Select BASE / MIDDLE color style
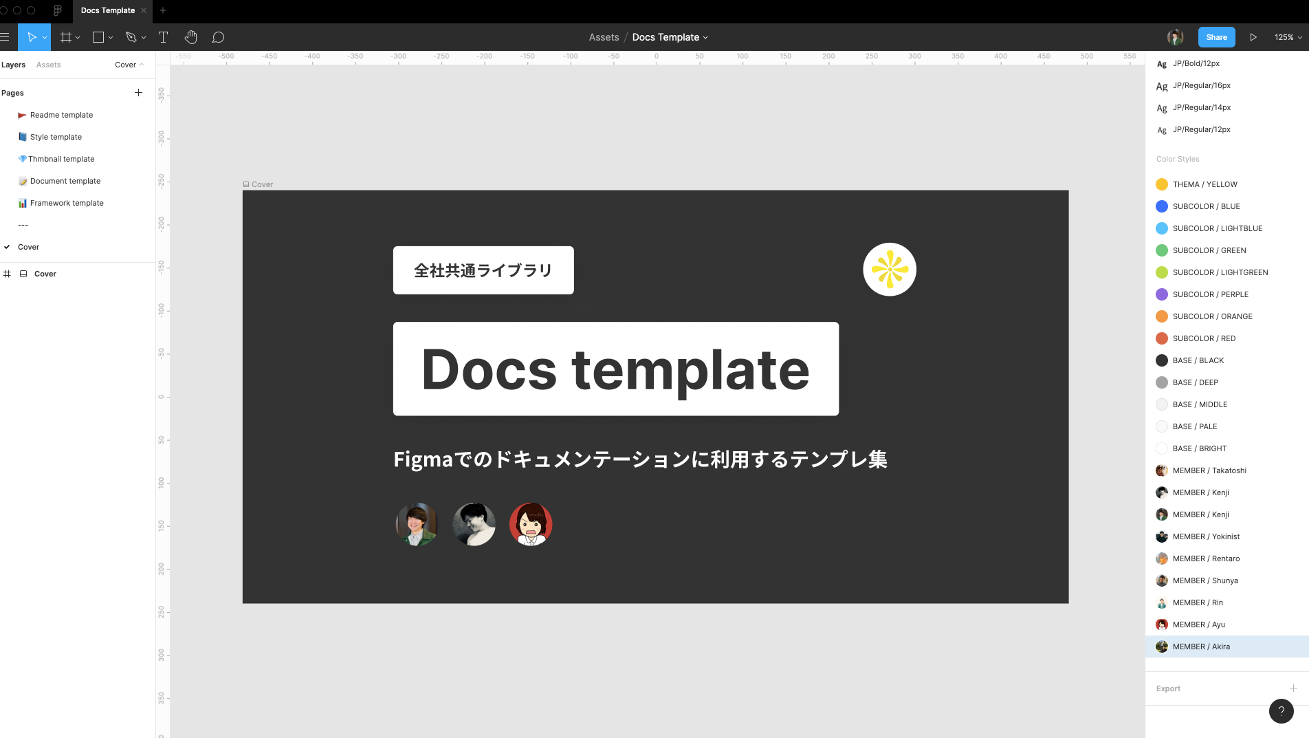1309x738 pixels. pyautogui.click(x=1227, y=404)
